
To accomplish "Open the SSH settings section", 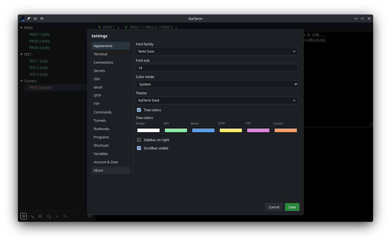I will [x=111, y=79].
